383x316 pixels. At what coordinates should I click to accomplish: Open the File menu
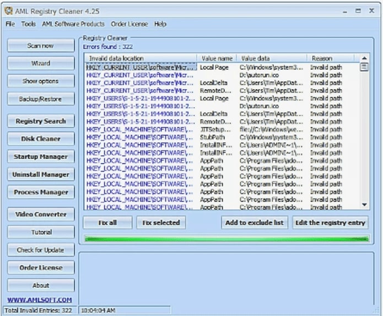click(x=10, y=24)
